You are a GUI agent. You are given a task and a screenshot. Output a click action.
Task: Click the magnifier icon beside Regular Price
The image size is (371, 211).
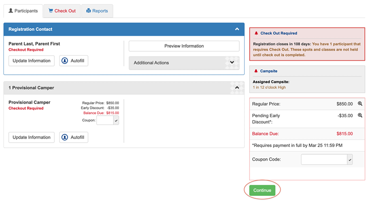point(360,104)
